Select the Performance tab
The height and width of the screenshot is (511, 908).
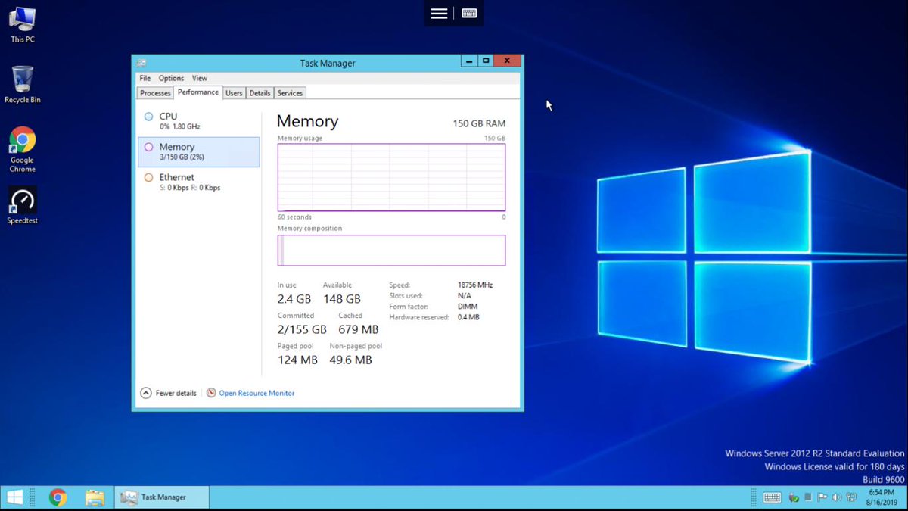pos(198,92)
